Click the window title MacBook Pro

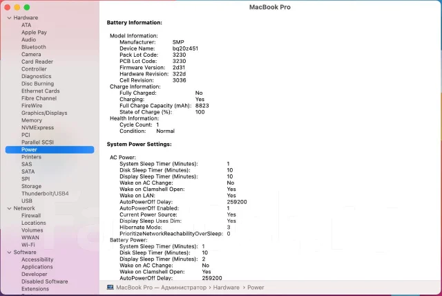pyautogui.click(x=270, y=8)
